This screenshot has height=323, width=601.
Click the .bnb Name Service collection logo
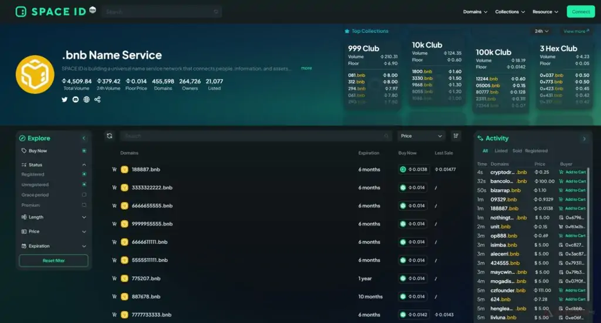click(x=35, y=75)
